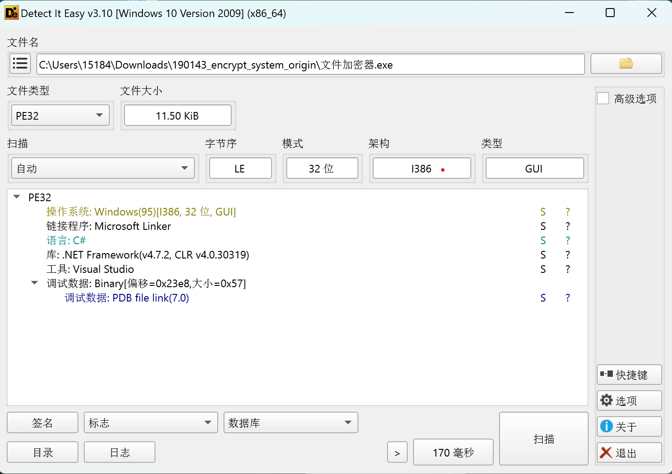Viewport: 672px width, 474px height.
Task: Maximize the Detect It Easy window
Action: [610, 13]
